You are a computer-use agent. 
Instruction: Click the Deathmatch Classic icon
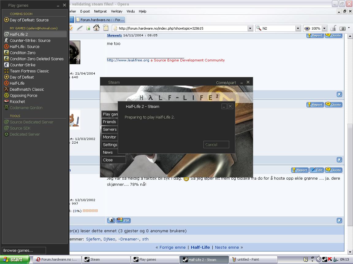(6, 89)
